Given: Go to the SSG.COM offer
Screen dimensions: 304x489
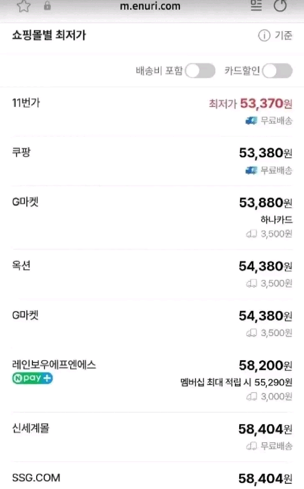Looking at the screenshot, I should (x=36, y=478).
